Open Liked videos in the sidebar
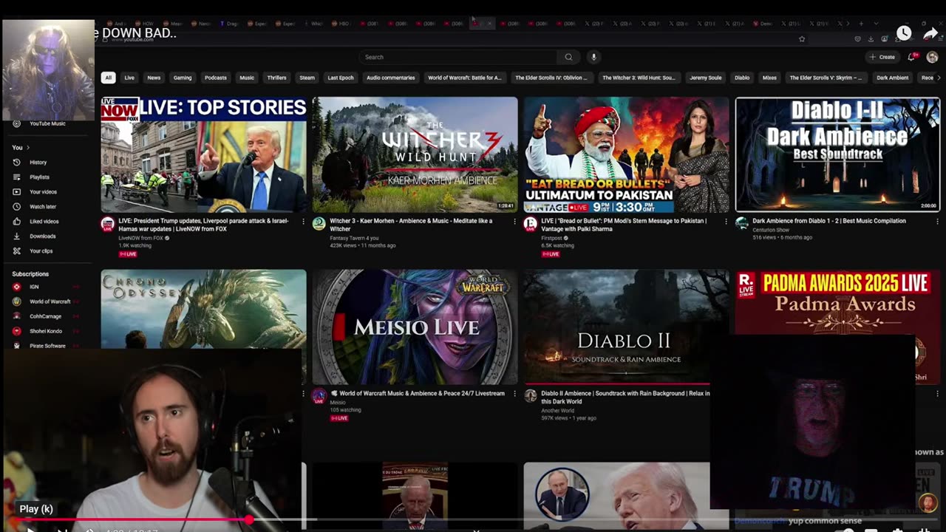 [44, 222]
